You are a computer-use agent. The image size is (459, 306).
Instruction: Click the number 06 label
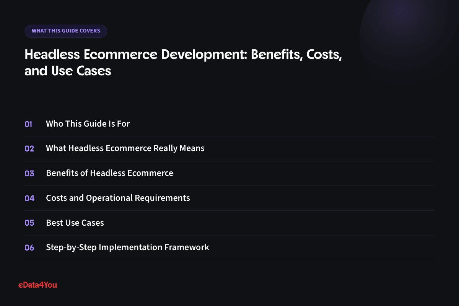(x=29, y=248)
